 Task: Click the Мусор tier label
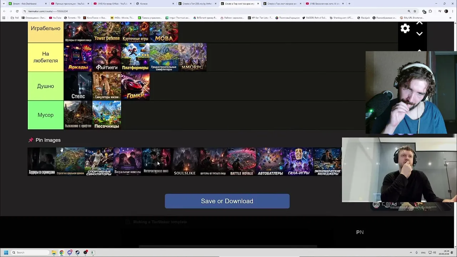46,115
